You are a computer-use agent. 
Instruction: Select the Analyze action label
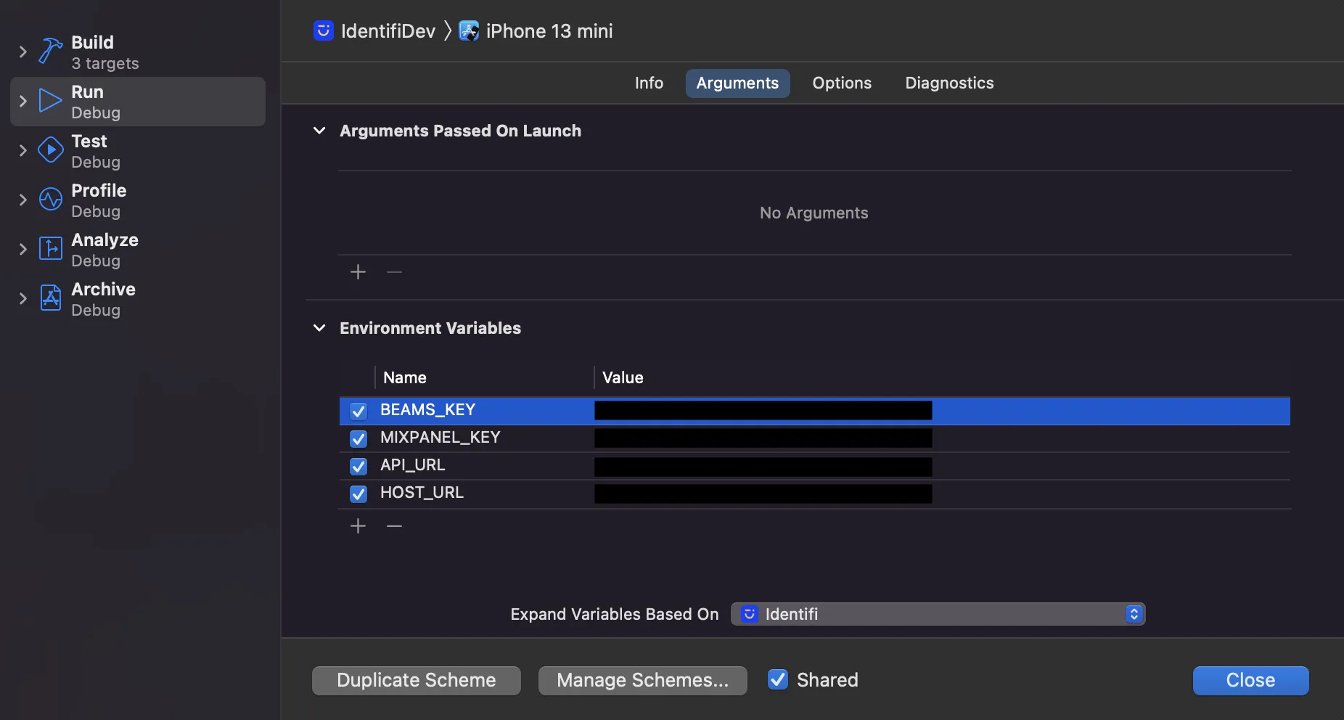coord(105,240)
